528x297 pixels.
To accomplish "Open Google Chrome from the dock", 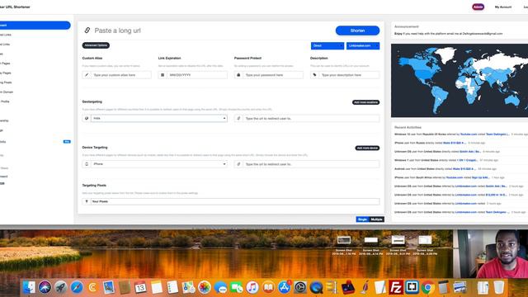I will pos(428,287).
